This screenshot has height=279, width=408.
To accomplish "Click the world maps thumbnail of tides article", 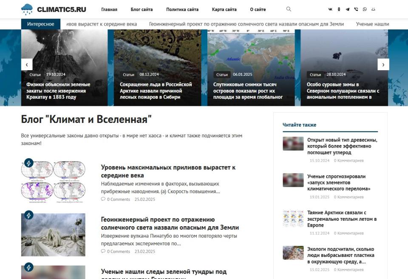I will click(x=53, y=182).
